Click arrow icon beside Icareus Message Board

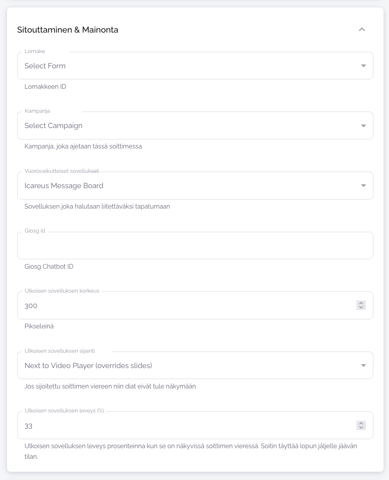tap(364, 186)
